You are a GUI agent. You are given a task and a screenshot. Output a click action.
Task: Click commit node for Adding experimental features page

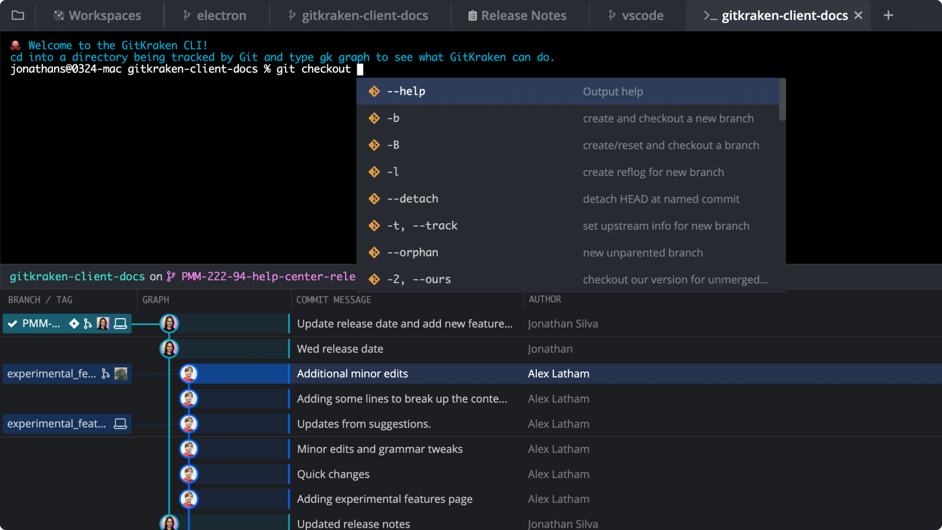coord(188,499)
